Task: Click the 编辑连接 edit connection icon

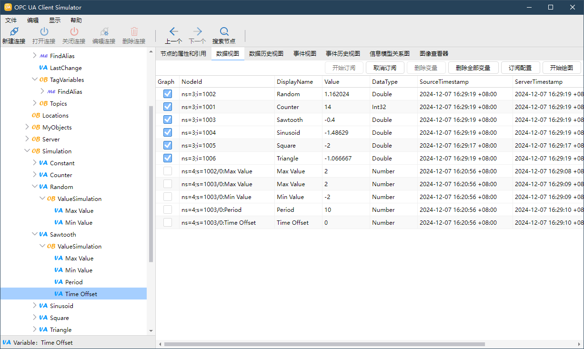Action: point(104,32)
